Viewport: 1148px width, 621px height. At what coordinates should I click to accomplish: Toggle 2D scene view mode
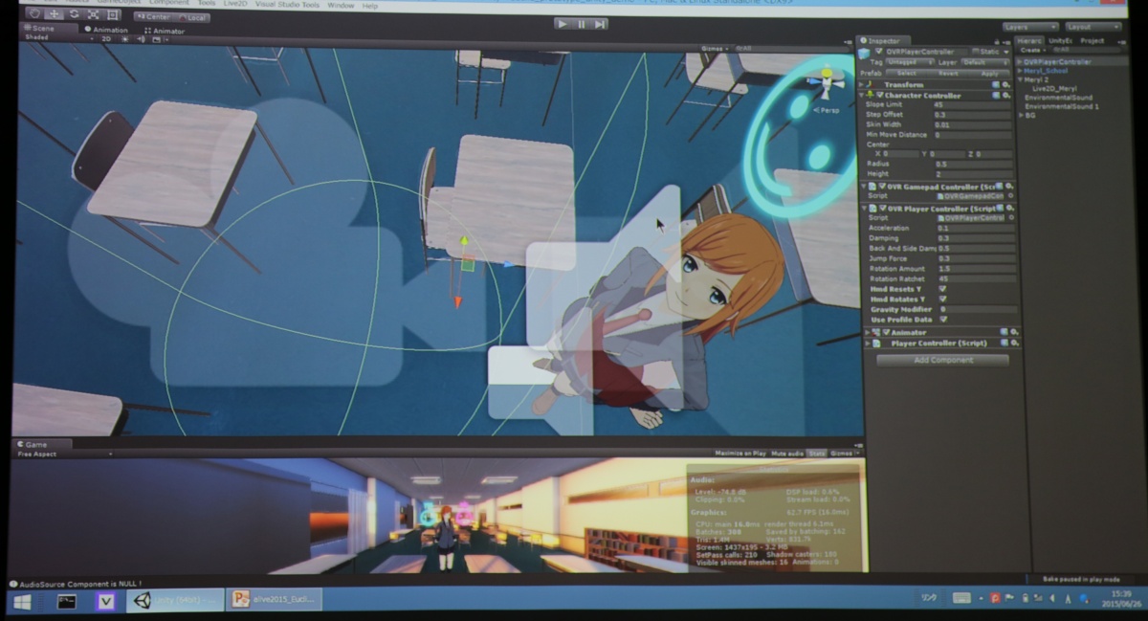point(106,39)
